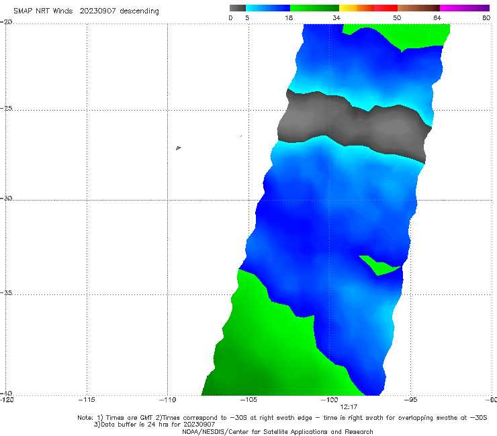Click the longitude axis label '-95'
497x436 pixels.
click(x=410, y=400)
